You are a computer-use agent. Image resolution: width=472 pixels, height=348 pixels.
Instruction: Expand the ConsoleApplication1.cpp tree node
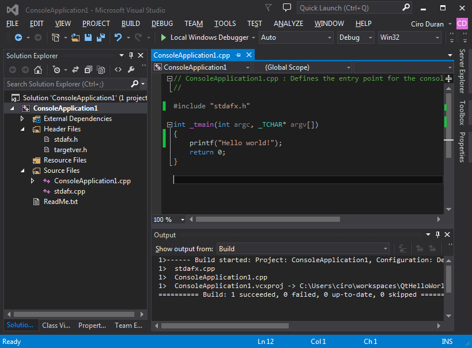32,181
